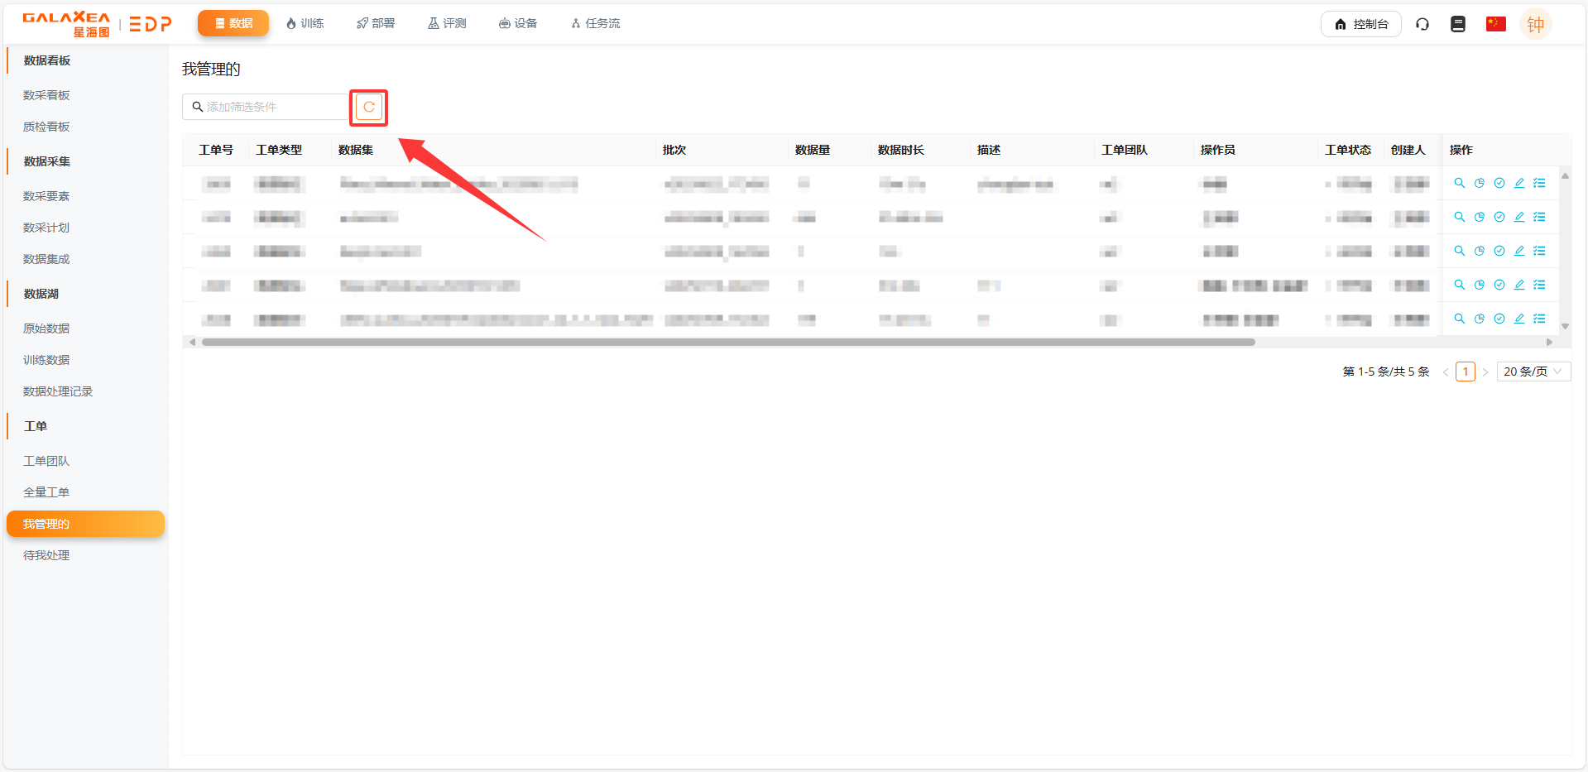Image resolution: width=1588 pixels, height=772 pixels.
Task: Click the 控制台 console button
Action: click(1360, 24)
